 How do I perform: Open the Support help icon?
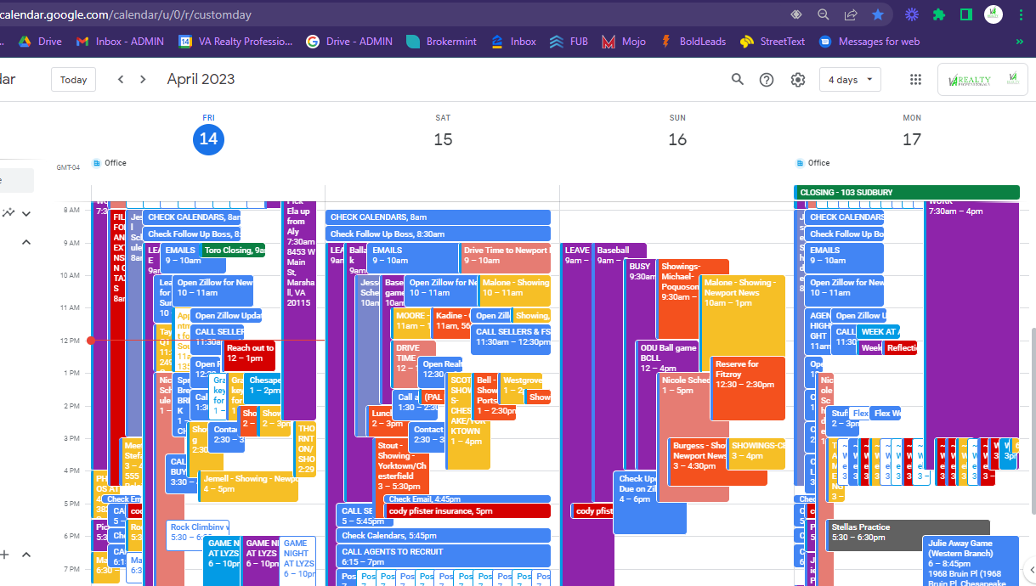(x=767, y=79)
